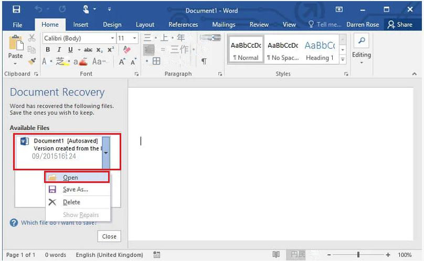
Task: Switch to the Design tab
Action: tap(112, 25)
